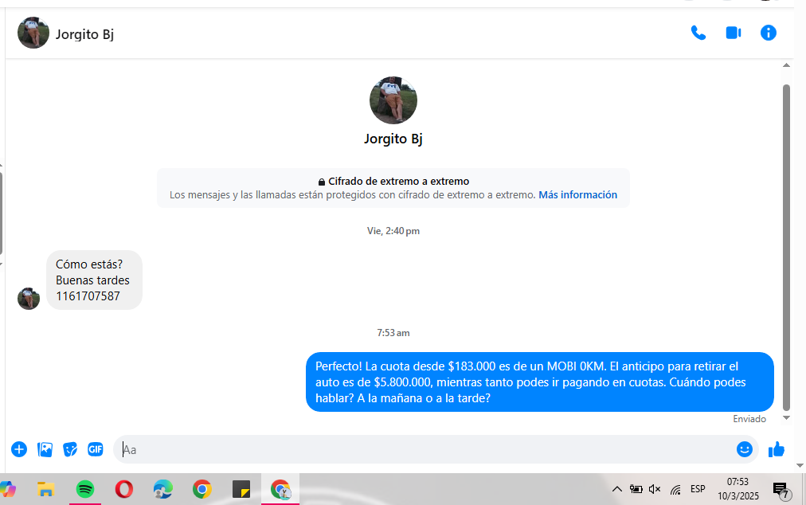Open the conversation information panel
The width and height of the screenshot is (806, 505).
(x=768, y=33)
